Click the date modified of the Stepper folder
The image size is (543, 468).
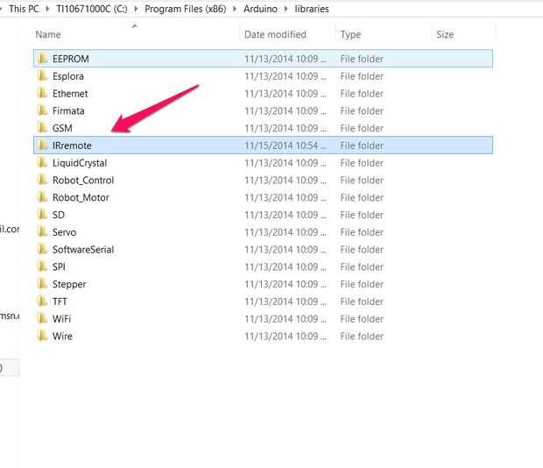point(286,284)
